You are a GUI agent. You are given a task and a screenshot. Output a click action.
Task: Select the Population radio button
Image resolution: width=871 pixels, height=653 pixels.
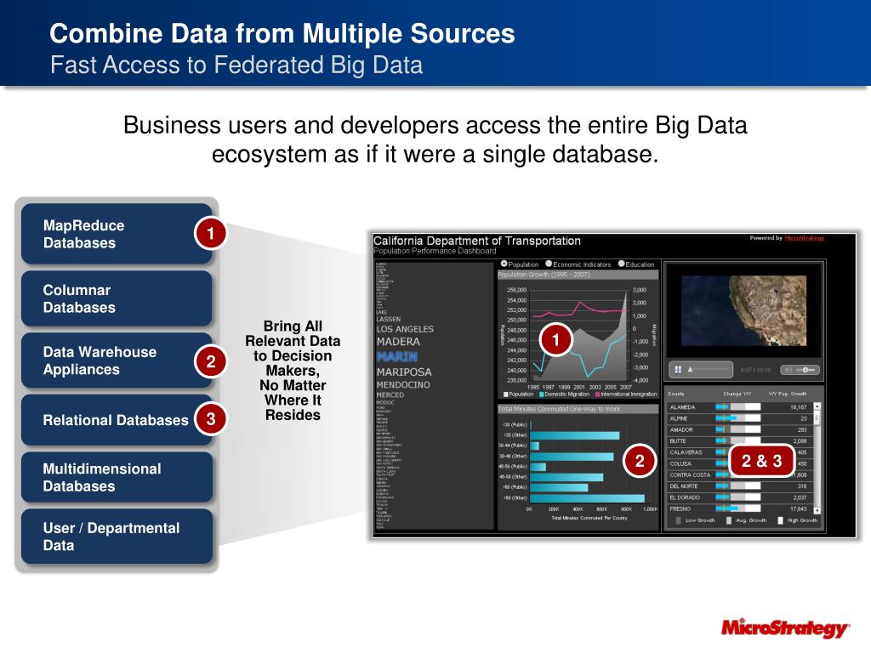tap(504, 264)
